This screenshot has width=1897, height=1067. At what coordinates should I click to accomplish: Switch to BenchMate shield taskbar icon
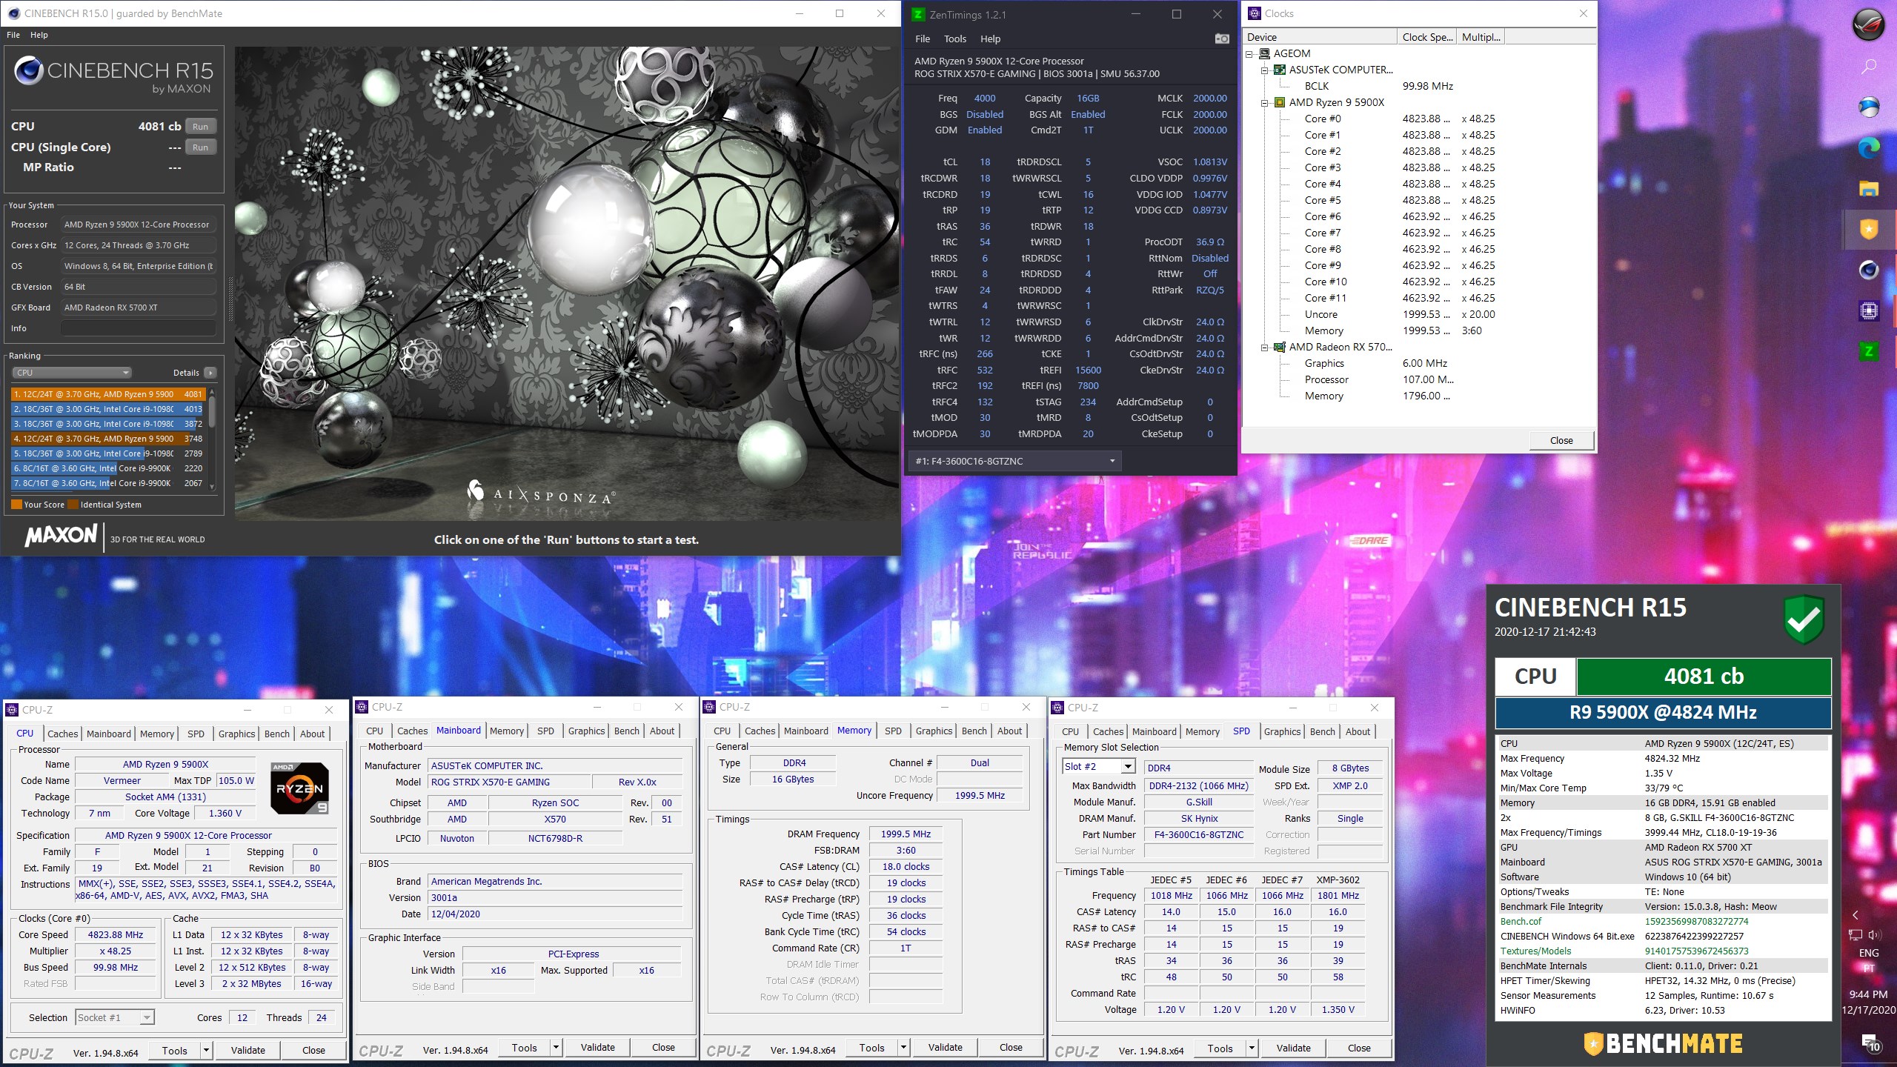[x=1869, y=229]
